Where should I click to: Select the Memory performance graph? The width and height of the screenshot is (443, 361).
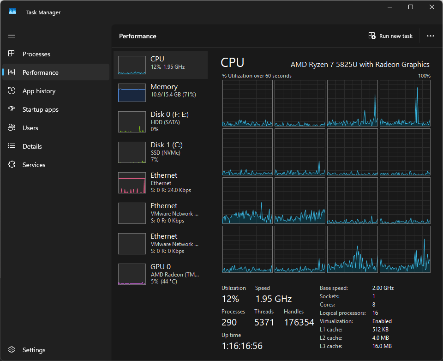[x=161, y=92]
